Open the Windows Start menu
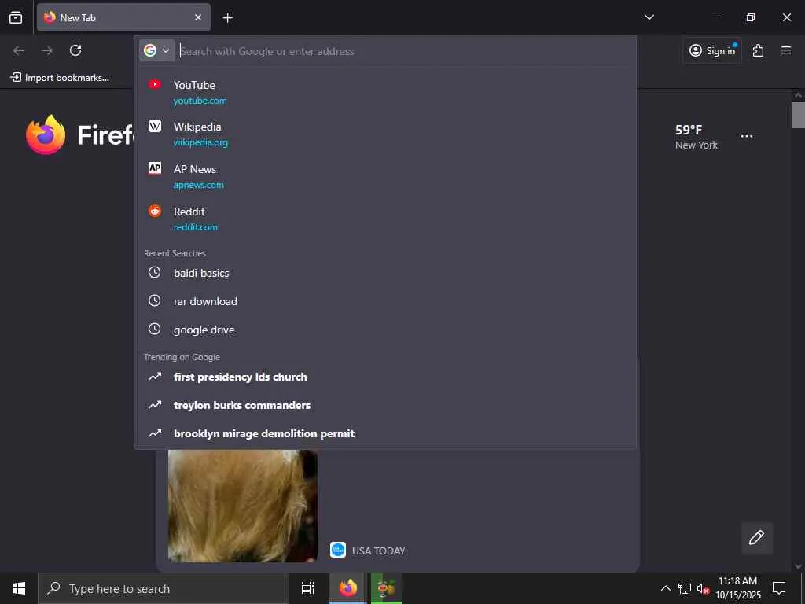The height and width of the screenshot is (604, 805). tap(19, 588)
